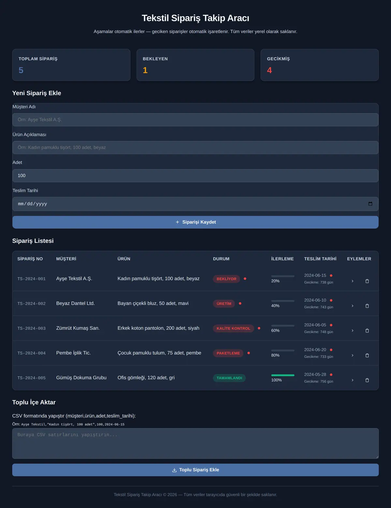This screenshot has height=508, width=391.
Task: Click the Toplam Sipariş stat card
Action: point(71,65)
